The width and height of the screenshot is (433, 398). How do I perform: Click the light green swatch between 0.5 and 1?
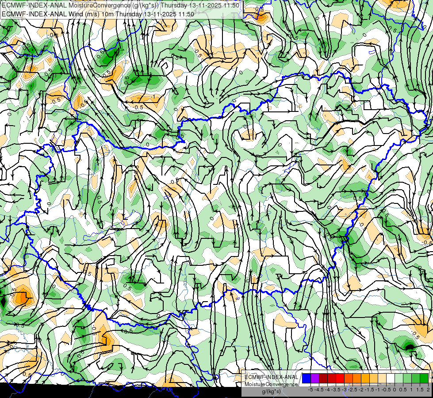pyautogui.click(x=407, y=378)
